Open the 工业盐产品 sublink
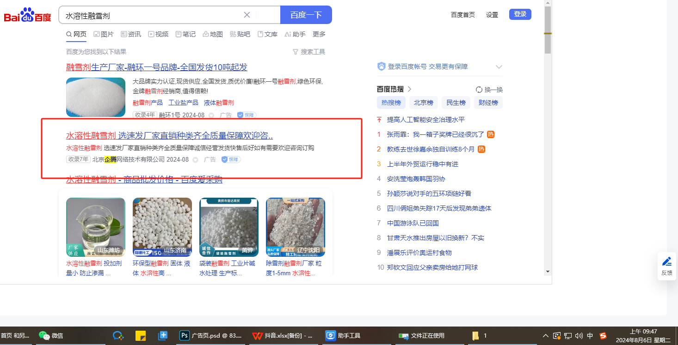 [x=183, y=103]
